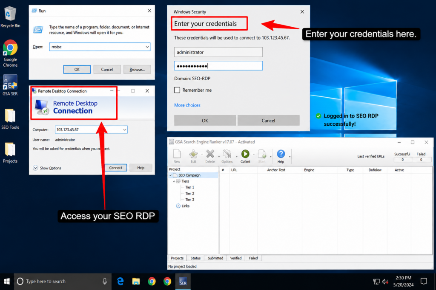Open Microsoft Edge from the taskbar
The image size is (436, 290).
(x=120, y=282)
